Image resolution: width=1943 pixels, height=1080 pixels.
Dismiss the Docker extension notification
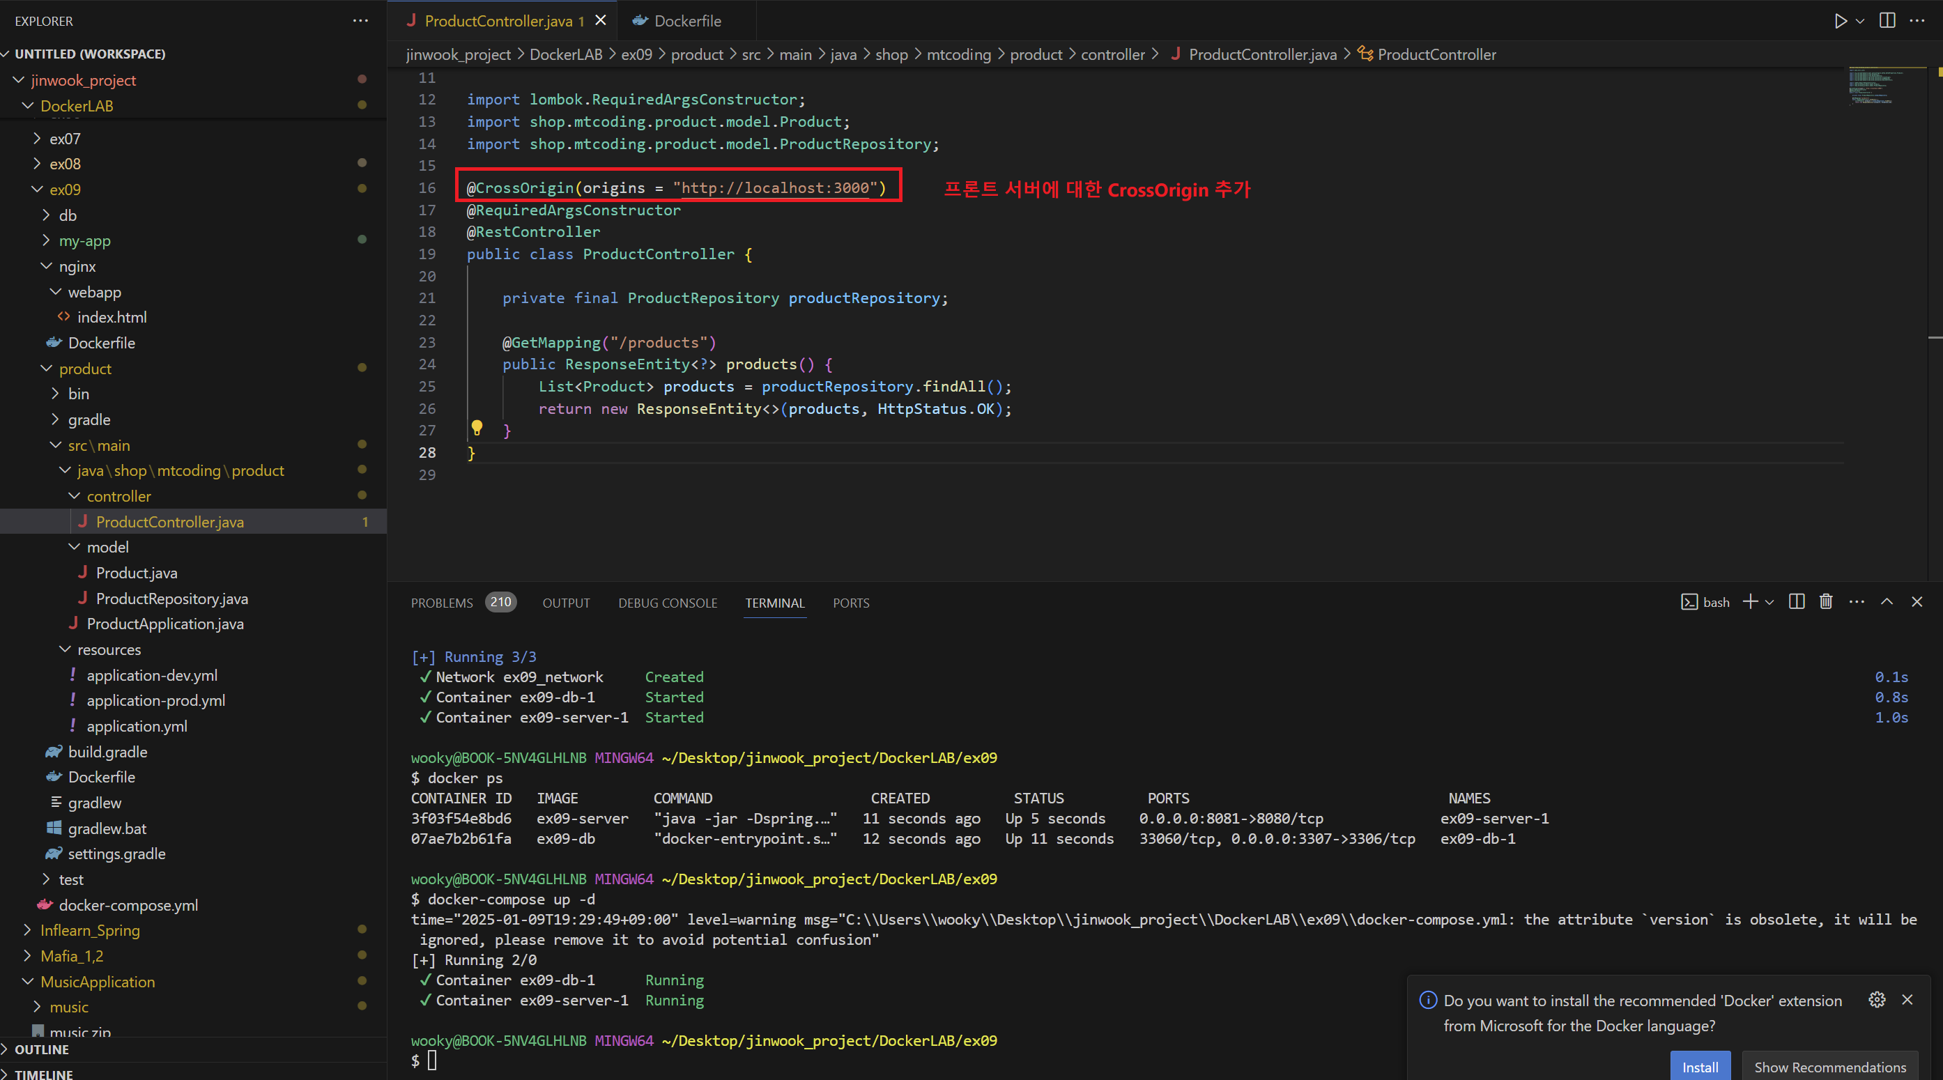tap(1907, 1000)
